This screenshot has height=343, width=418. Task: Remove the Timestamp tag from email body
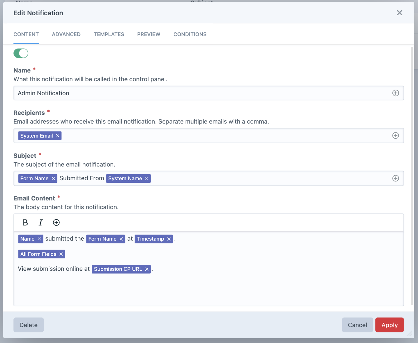click(x=168, y=239)
